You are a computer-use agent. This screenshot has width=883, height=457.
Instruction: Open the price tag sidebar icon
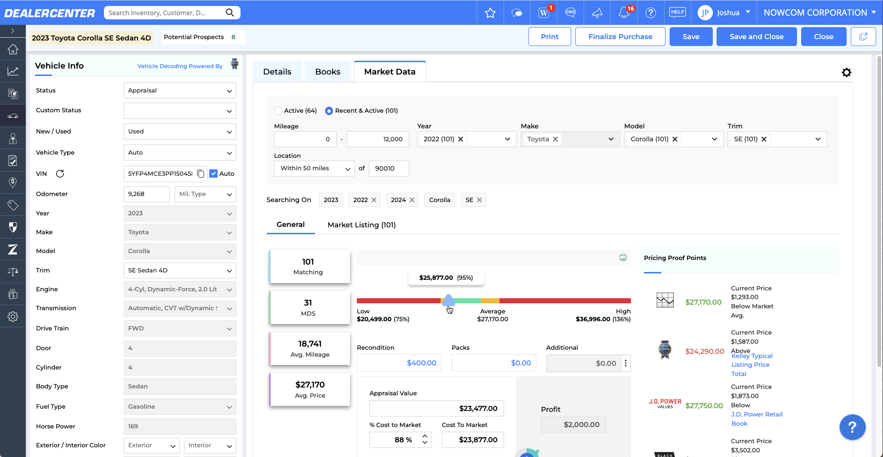coord(13,205)
